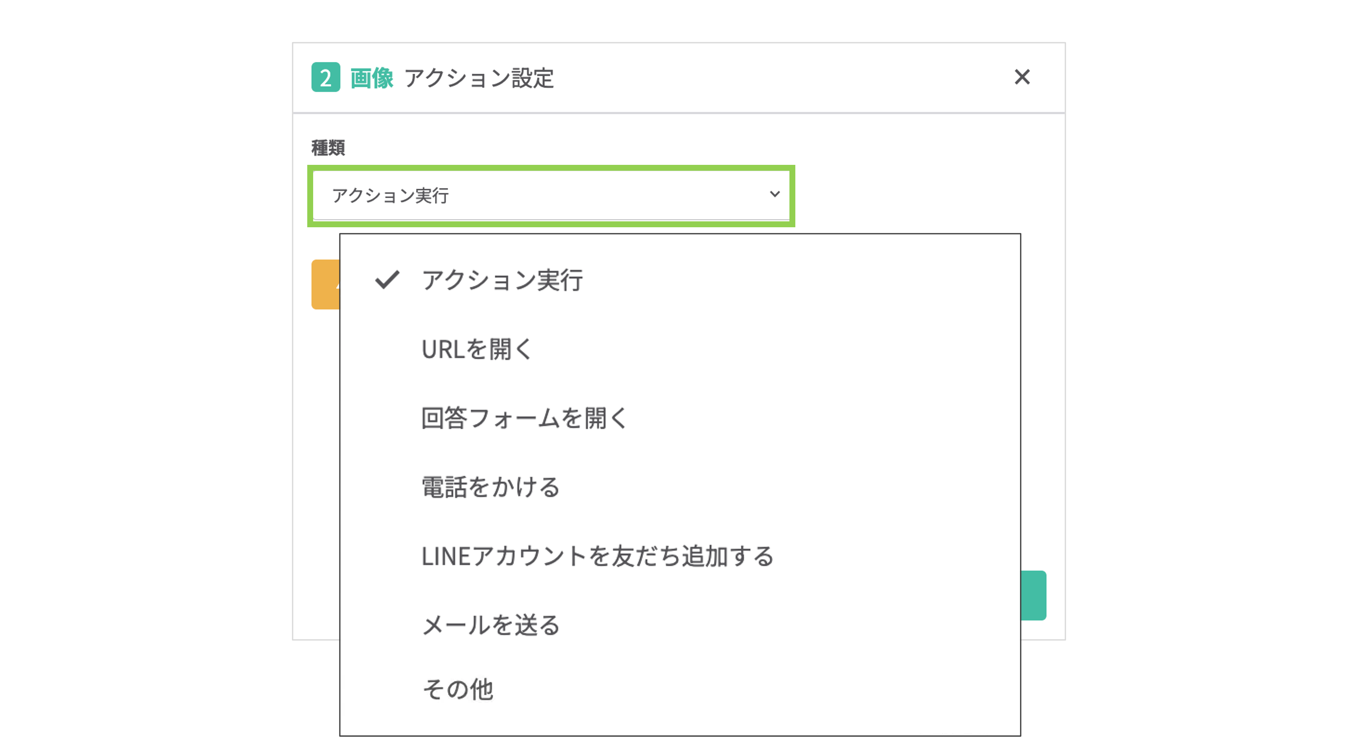The image size is (1358, 737).
Task: Click the dropdown chevron in the 種類 field
Action: 774,194
